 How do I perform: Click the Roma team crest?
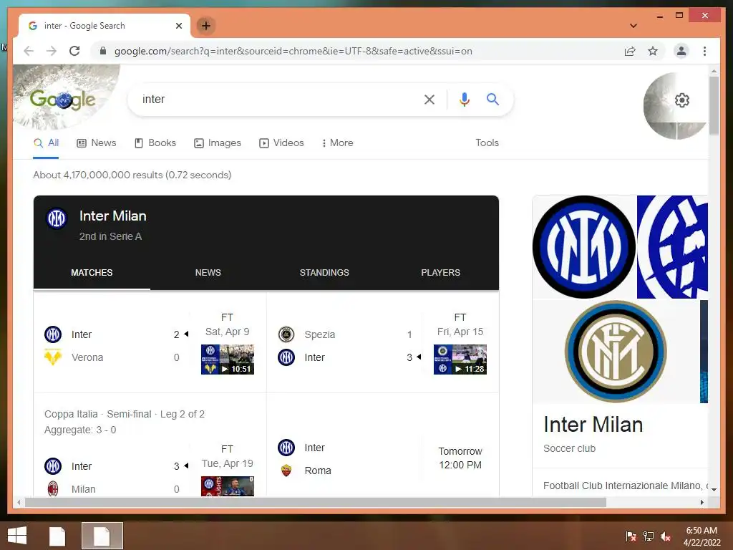pyautogui.click(x=286, y=470)
